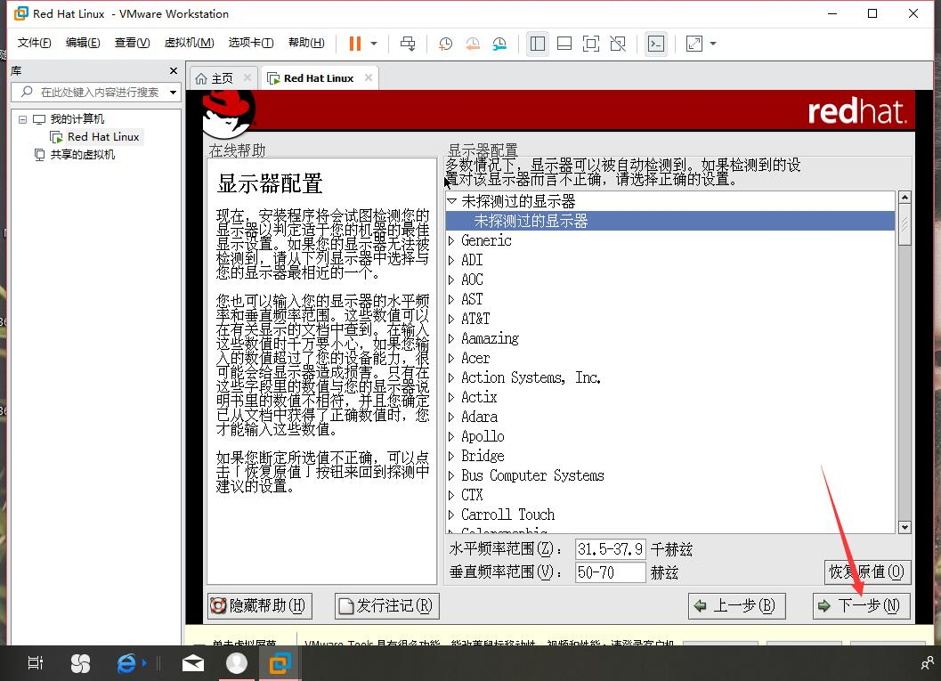Image resolution: width=941 pixels, height=681 pixels.
Task: Select the highlighted 未探测过的显示器 entry
Action: click(x=669, y=221)
